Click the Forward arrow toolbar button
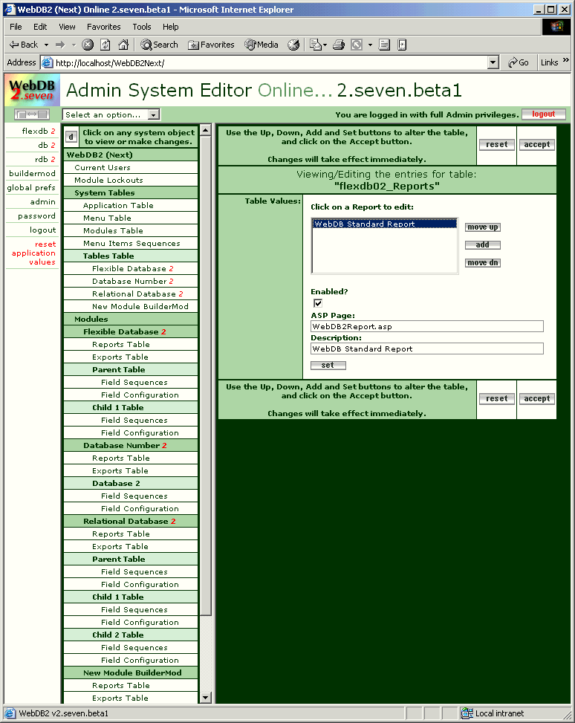This screenshot has width=575, height=723. point(60,45)
